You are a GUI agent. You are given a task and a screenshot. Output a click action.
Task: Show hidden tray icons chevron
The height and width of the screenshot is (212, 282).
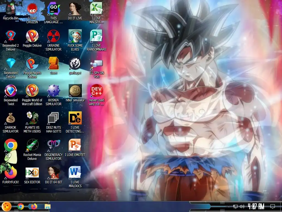[x=229, y=206]
